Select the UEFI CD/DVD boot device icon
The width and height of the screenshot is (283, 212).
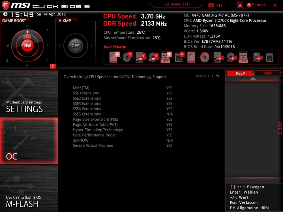127,57
